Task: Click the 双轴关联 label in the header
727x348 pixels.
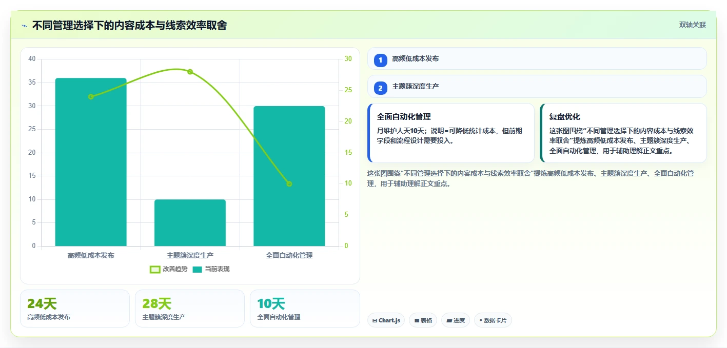Action: [x=693, y=25]
